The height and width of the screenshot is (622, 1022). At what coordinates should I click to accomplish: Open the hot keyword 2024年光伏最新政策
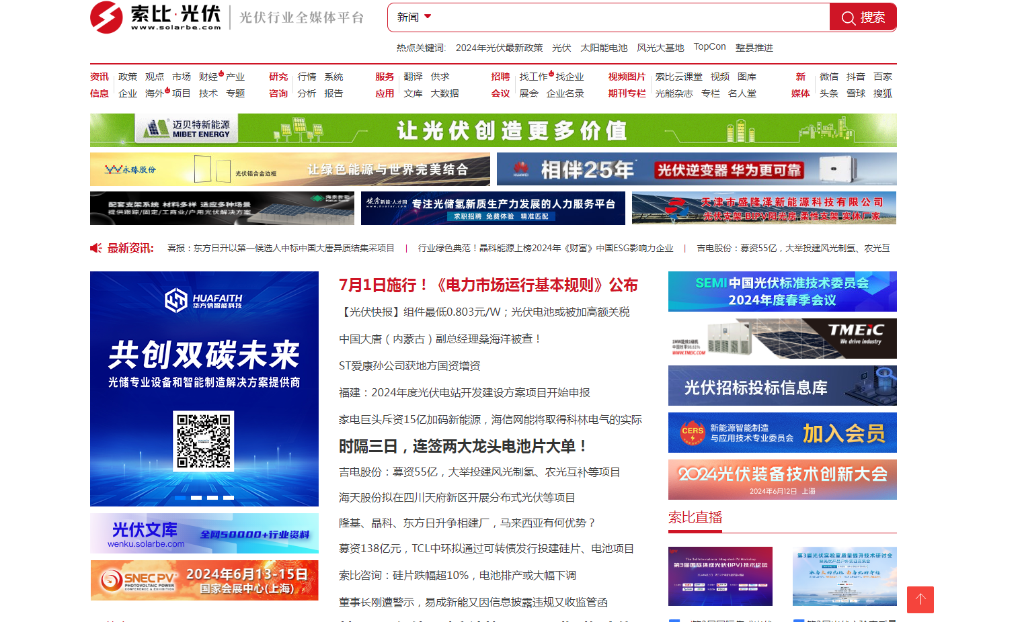pyautogui.click(x=499, y=48)
